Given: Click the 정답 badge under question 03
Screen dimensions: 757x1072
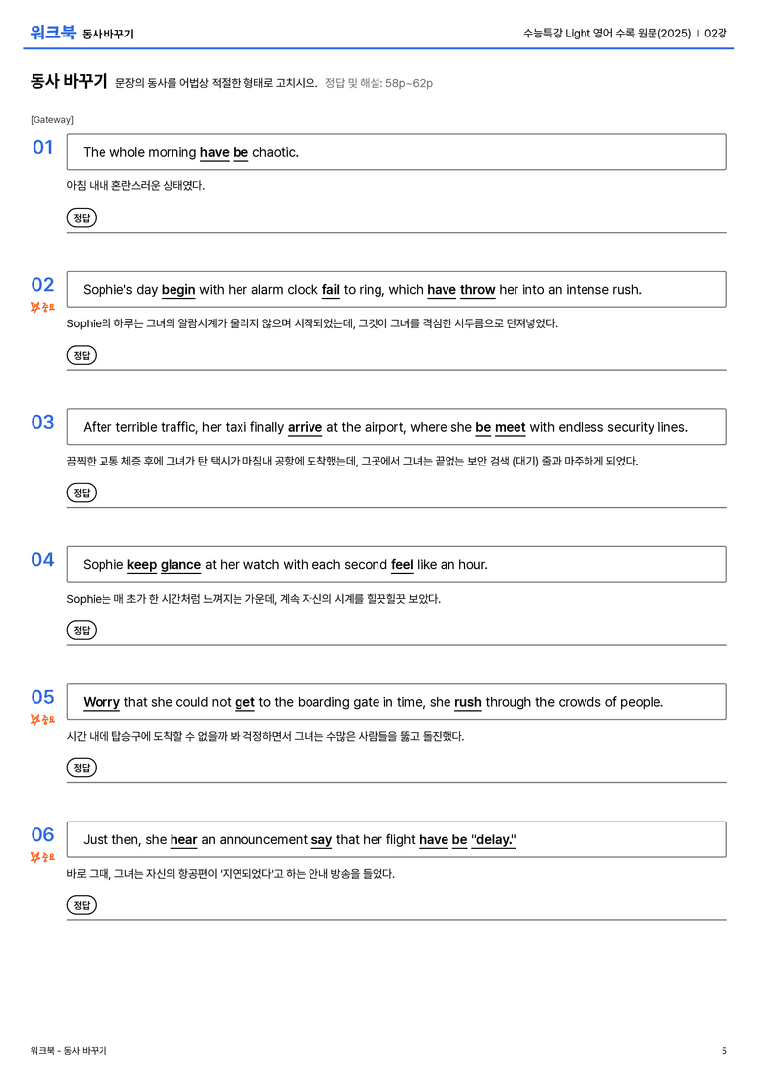Looking at the screenshot, I should click(81, 492).
